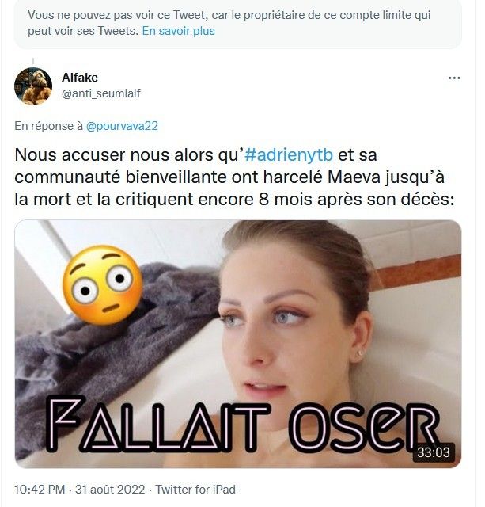The image size is (485, 507).
Task: Click the "31 août 2022" date
Action: click(110, 490)
